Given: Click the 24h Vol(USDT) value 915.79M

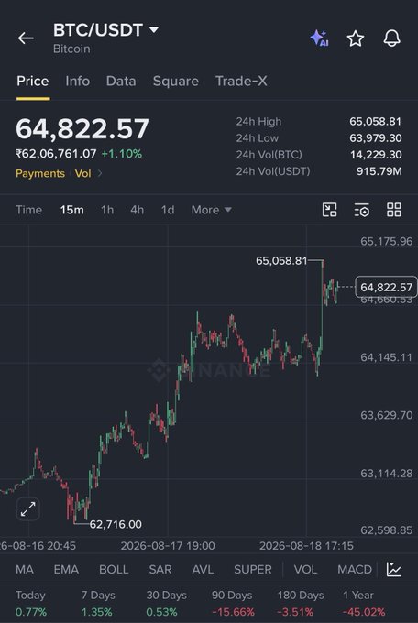Looking at the screenshot, I should click(379, 171).
